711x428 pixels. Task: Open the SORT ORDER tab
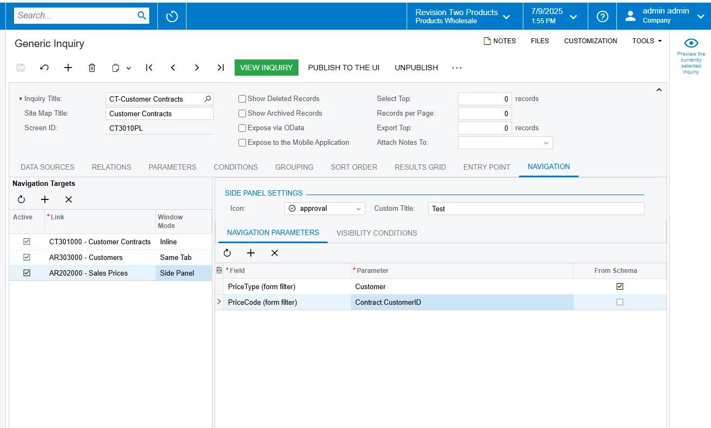tap(354, 167)
